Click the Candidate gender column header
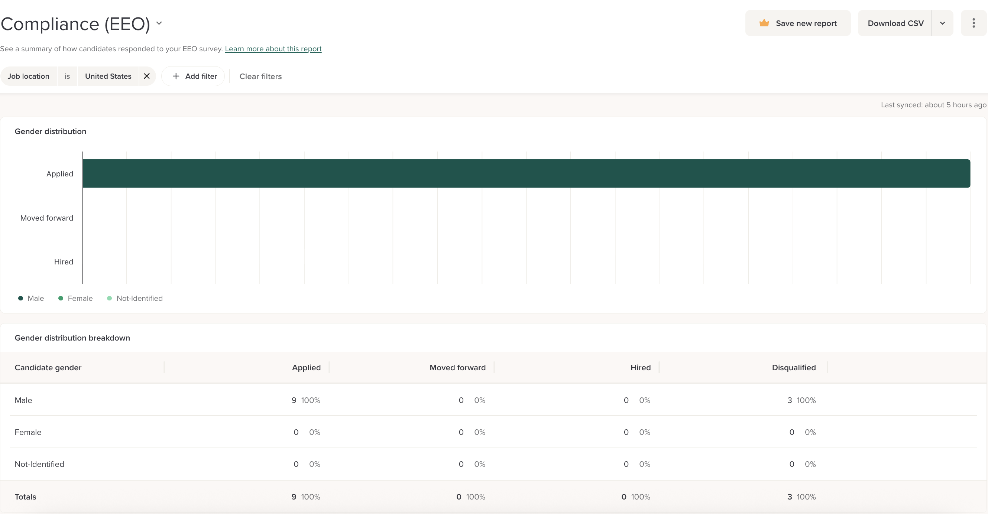 [48, 367]
